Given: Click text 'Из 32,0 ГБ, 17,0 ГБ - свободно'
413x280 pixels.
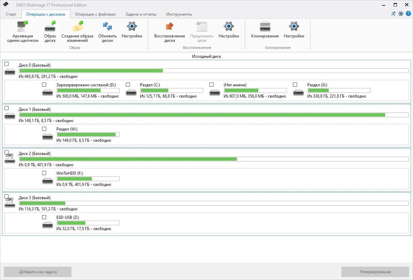Looking at the screenshot, I should 84,229.
